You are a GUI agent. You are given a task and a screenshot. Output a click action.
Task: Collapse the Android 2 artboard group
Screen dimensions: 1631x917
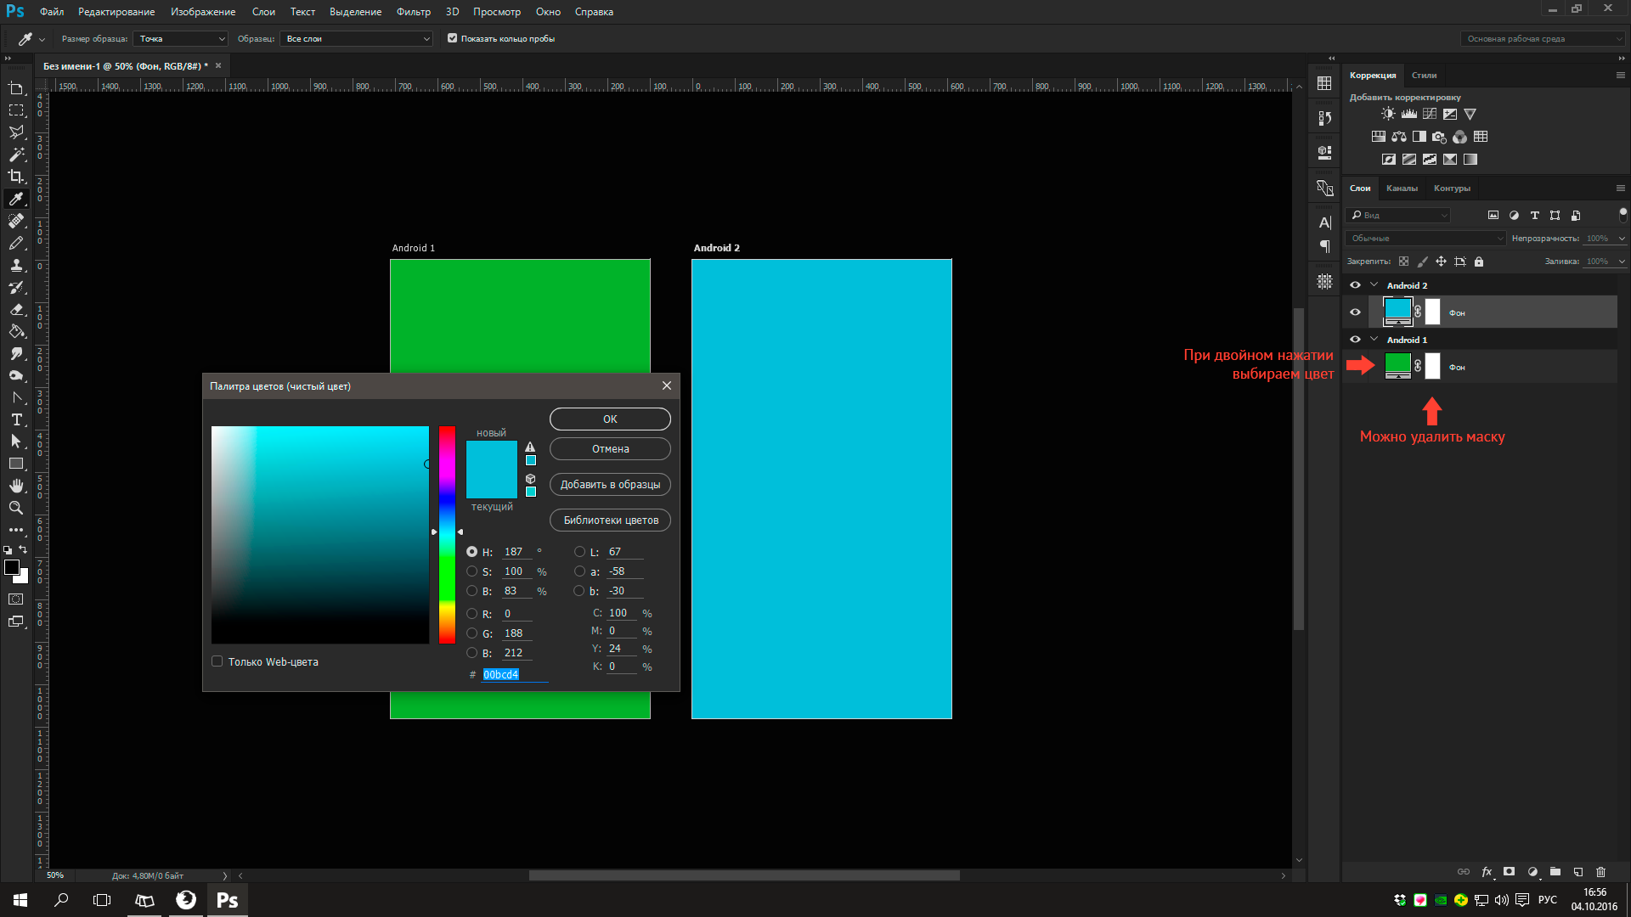(1374, 285)
